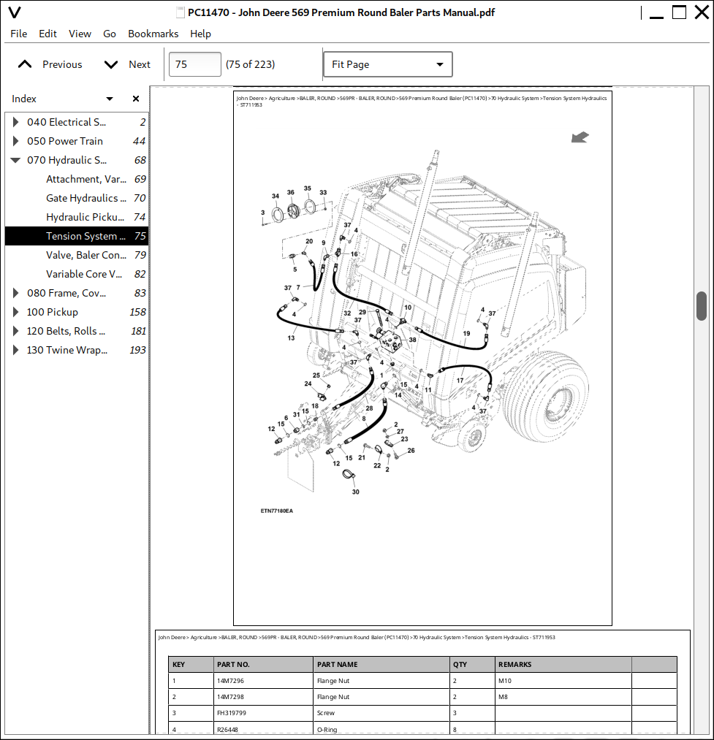714x740 pixels.
Task: Click the Screw part name cell
Action: click(x=381, y=713)
